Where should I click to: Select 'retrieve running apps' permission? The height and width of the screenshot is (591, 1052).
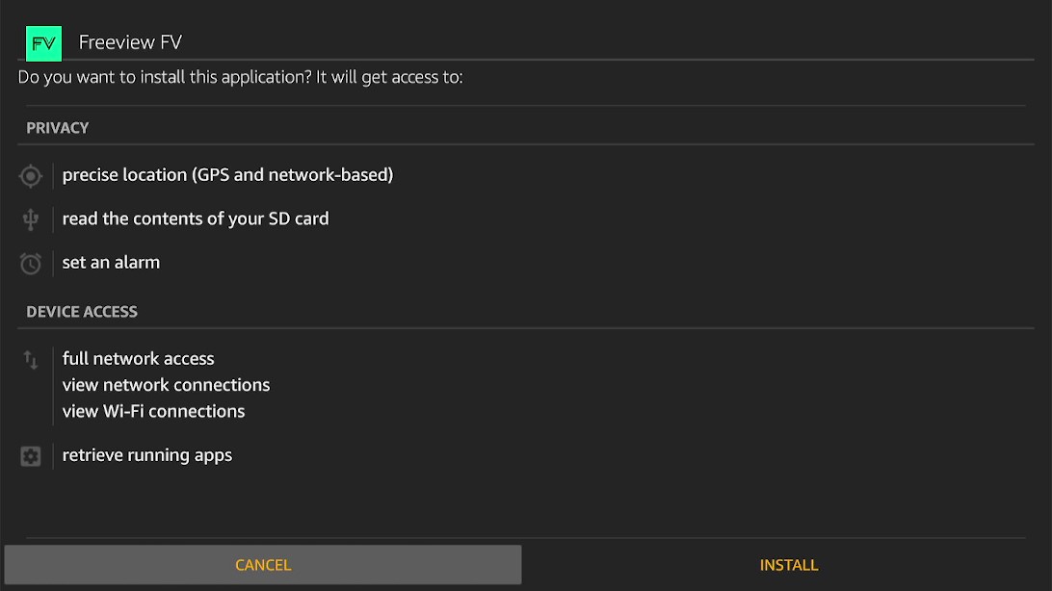[147, 455]
